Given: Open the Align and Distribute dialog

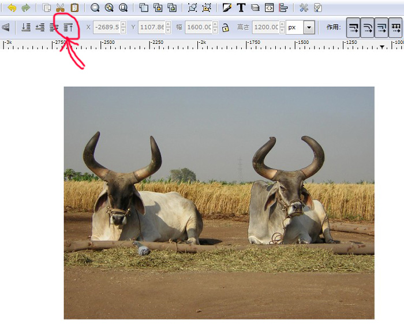Looking at the screenshot, I should click(x=283, y=8).
